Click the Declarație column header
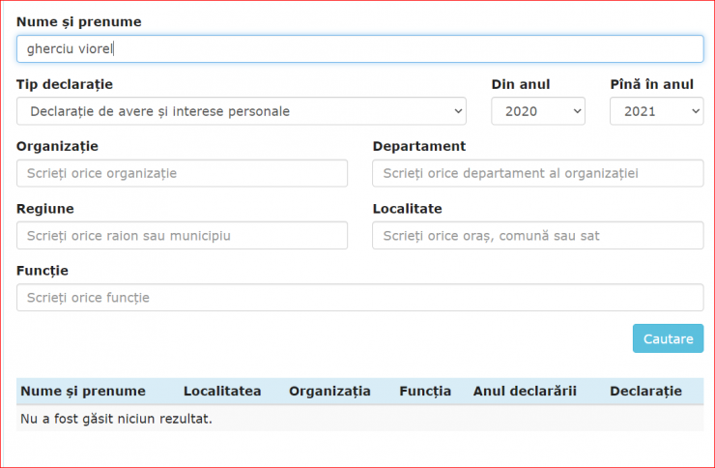The height and width of the screenshot is (468, 715). pos(645,391)
